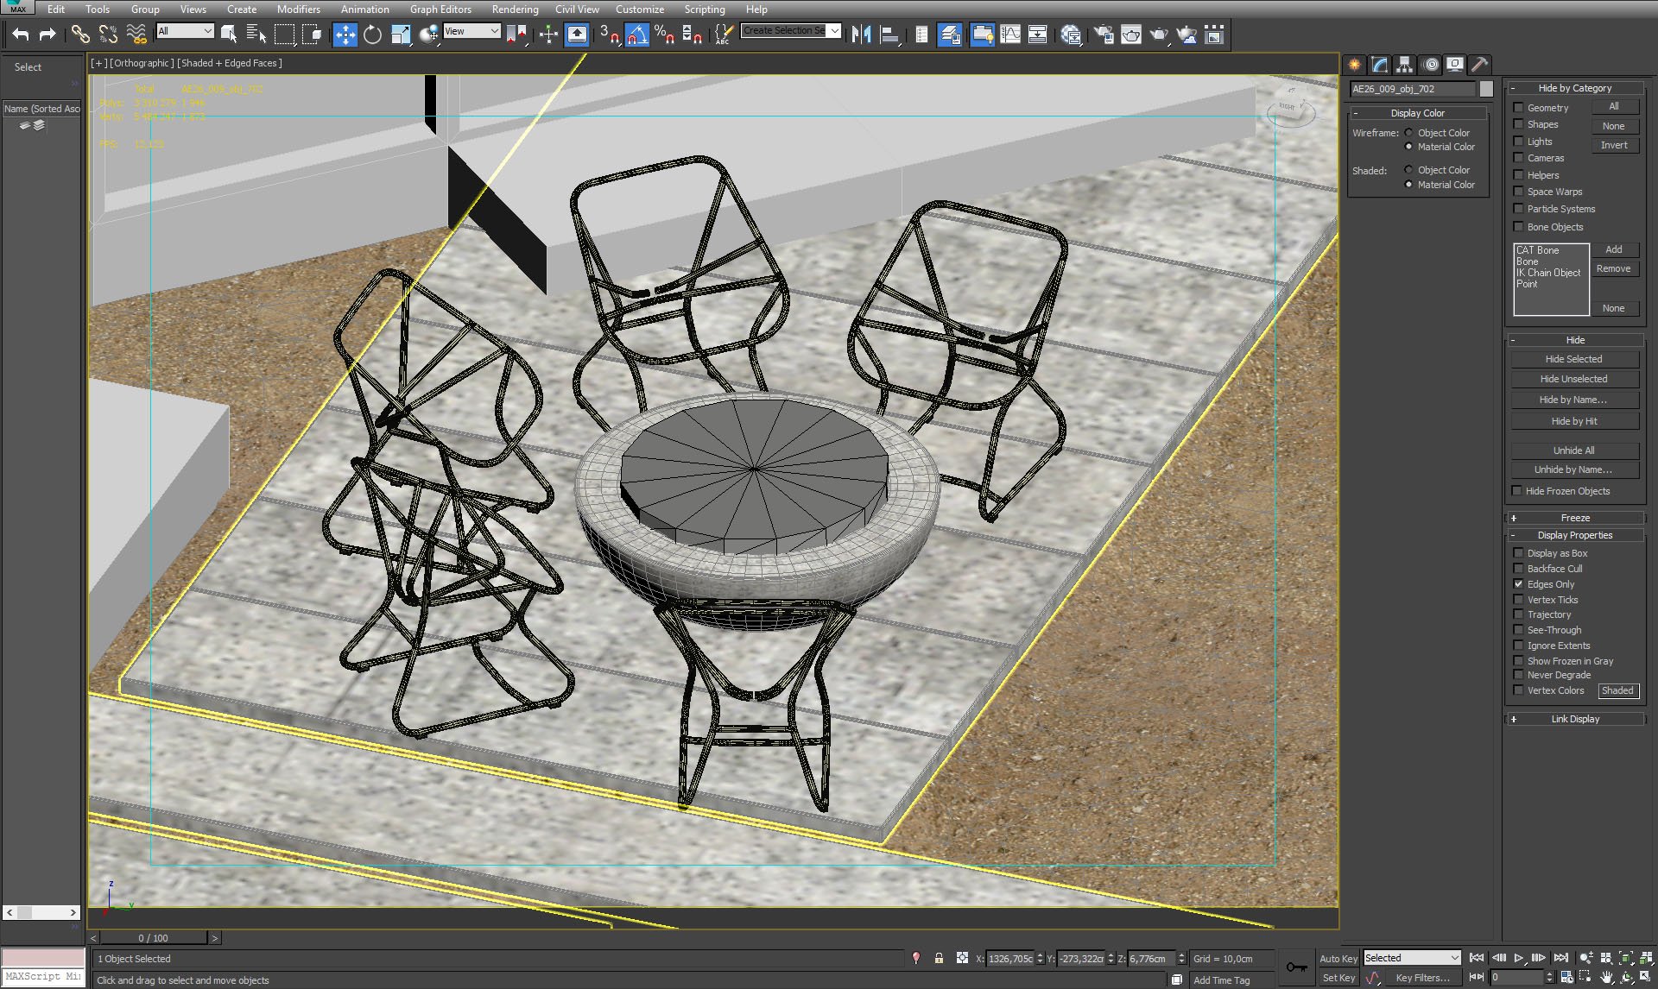
Task: Click the Unhide All button
Action: coord(1573,450)
